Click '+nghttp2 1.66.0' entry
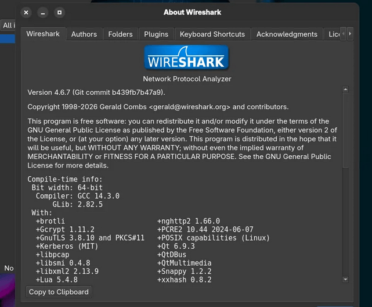Image resolution: width=372 pixels, height=307 pixels. pos(189,221)
